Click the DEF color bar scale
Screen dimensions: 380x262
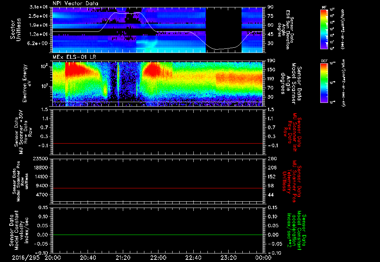click(x=324, y=83)
